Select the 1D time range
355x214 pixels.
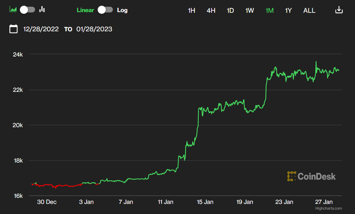point(230,10)
